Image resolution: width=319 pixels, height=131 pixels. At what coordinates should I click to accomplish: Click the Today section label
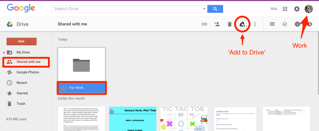pyautogui.click(x=63, y=40)
